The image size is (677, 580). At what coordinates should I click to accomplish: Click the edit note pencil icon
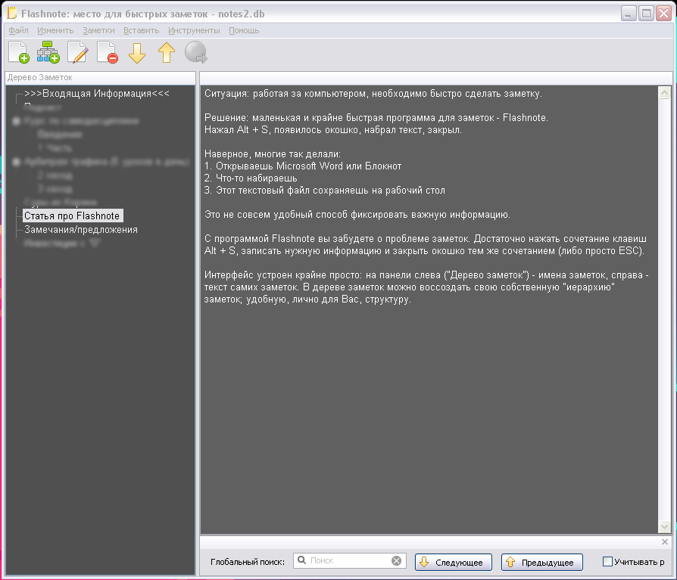click(78, 53)
